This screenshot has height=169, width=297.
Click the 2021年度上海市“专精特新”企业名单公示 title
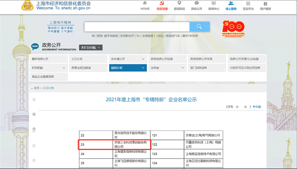pyautogui.click(x=151, y=99)
